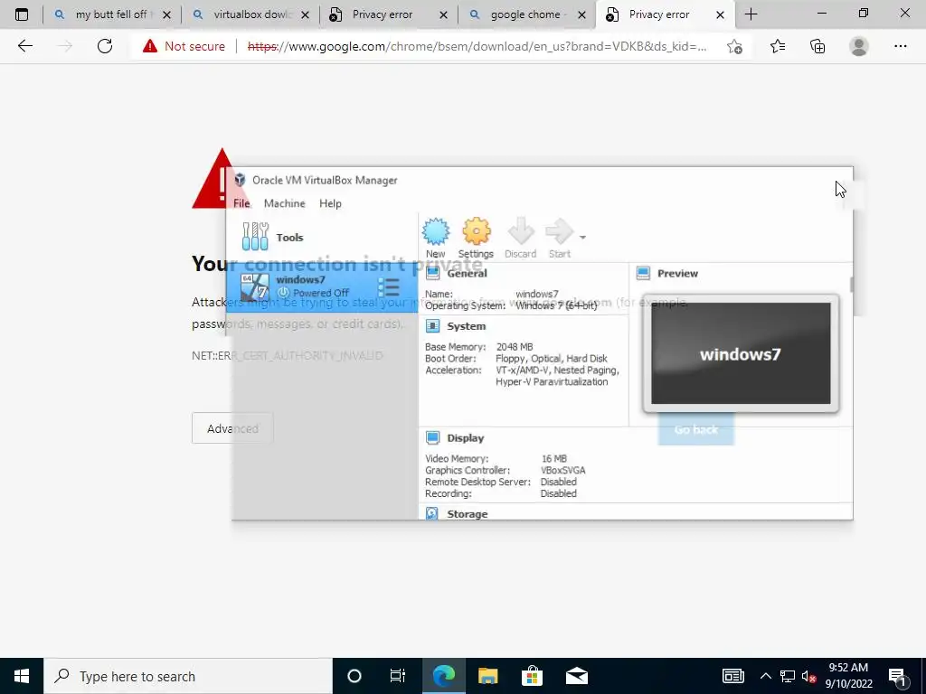Open VirtualBox Settings gear icon

476,238
